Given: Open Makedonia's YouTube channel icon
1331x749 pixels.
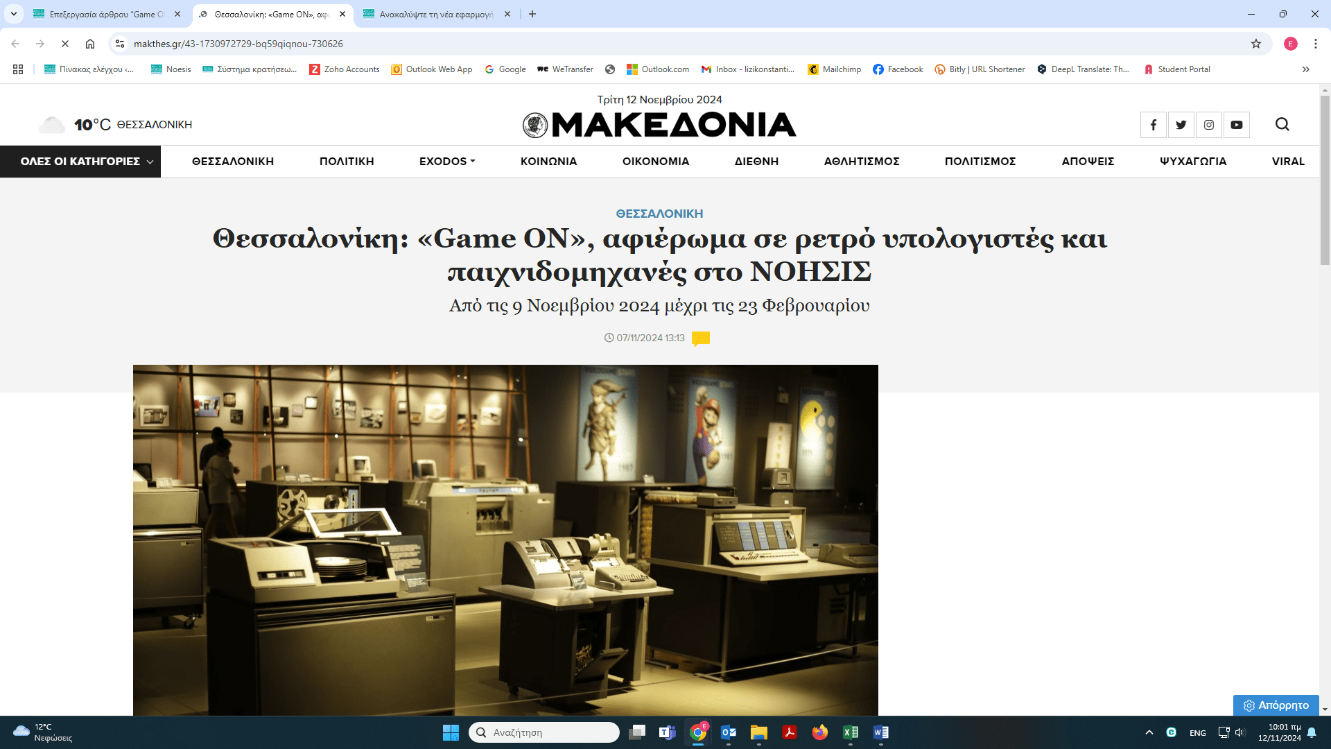Looking at the screenshot, I should click(1237, 125).
